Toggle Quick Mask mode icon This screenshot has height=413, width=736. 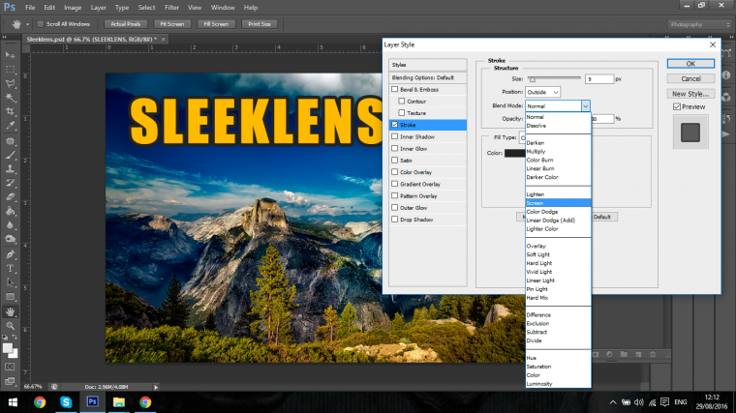(x=10, y=367)
